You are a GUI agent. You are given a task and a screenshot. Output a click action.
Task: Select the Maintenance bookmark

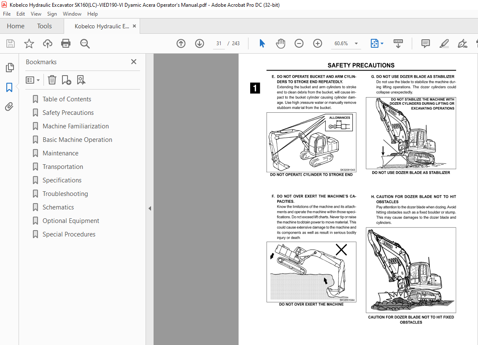(60, 153)
